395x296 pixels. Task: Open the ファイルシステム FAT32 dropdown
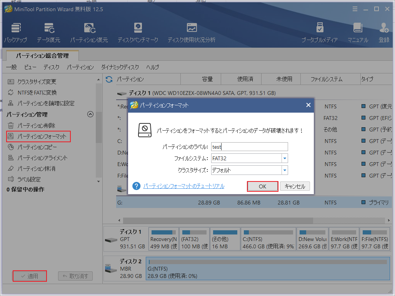[285, 158]
